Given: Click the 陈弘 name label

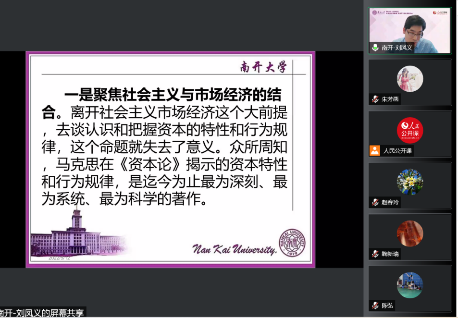Looking at the screenshot, I should pos(387,306).
